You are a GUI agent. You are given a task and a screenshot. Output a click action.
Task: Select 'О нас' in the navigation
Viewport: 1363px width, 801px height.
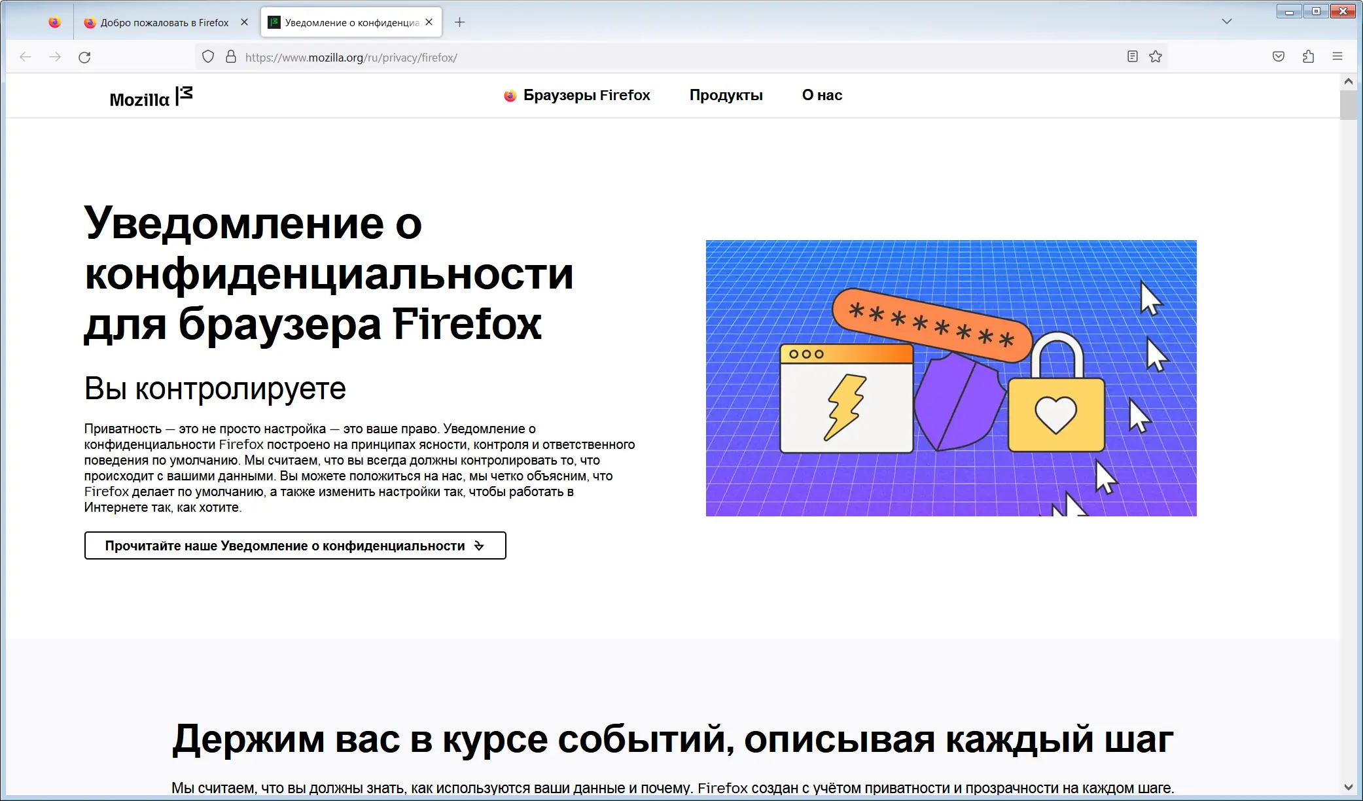[x=821, y=95]
